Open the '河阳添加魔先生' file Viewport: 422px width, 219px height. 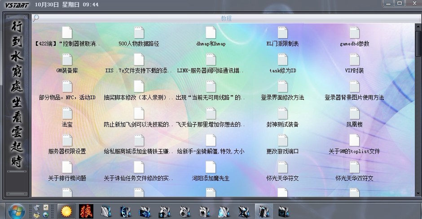click(211, 167)
